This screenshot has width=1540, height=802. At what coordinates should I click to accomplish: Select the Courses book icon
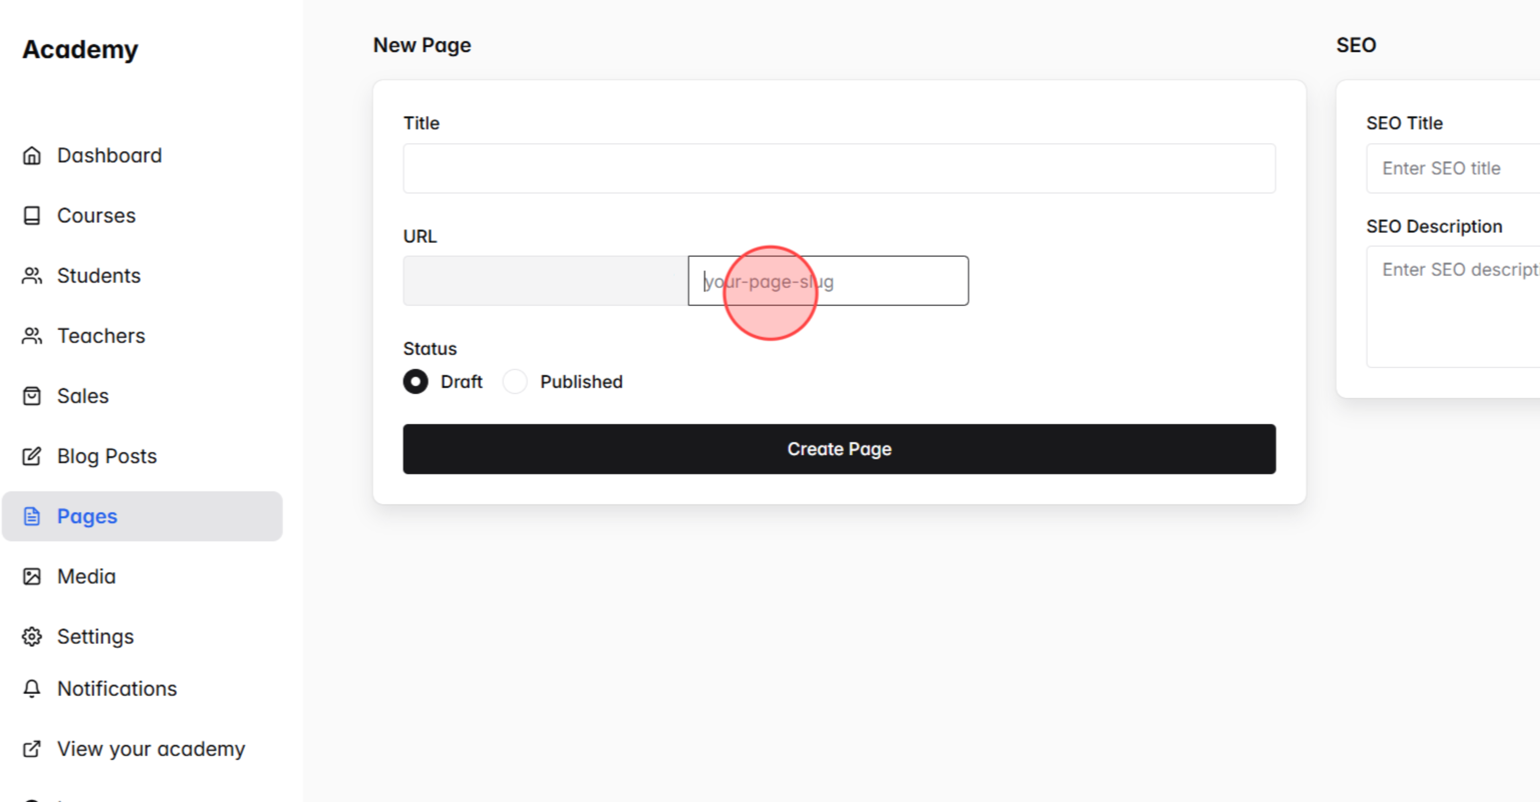[x=32, y=216]
